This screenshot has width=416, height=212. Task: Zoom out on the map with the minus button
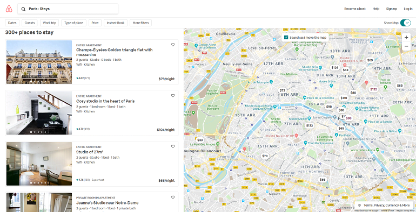(x=406, y=46)
